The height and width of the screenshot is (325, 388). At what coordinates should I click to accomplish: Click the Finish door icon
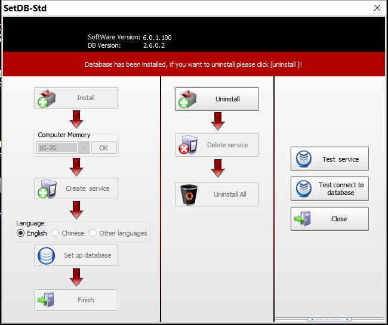47,300
